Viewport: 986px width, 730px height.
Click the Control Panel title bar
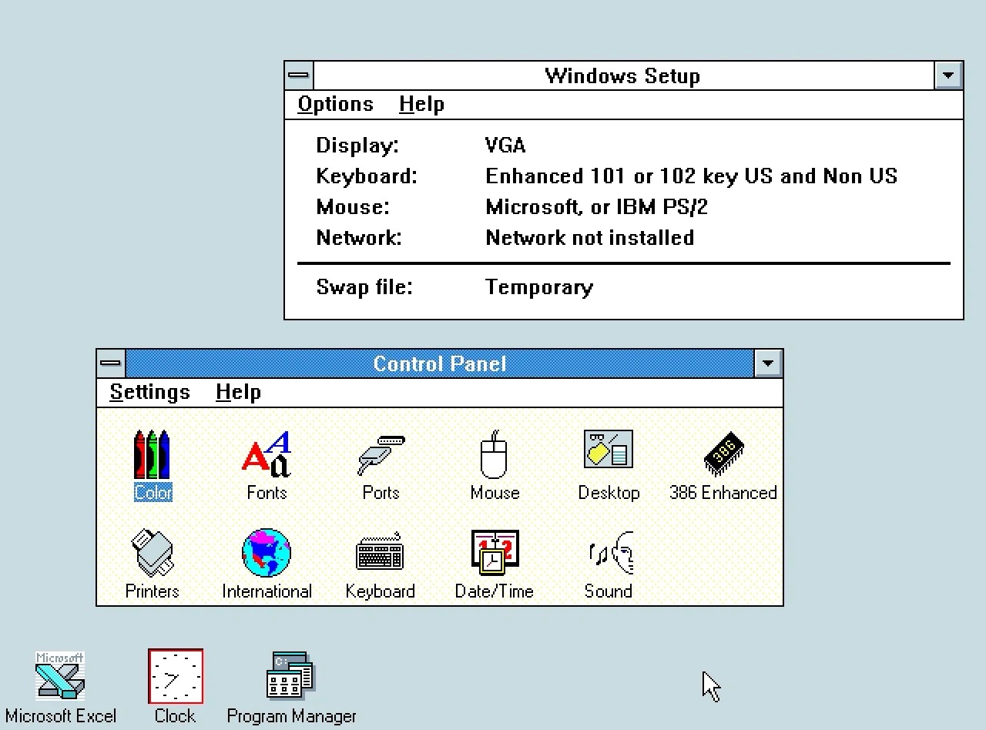(440, 363)
